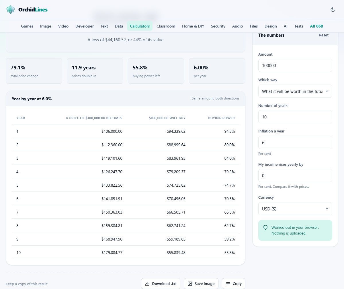Open the Currency USD ($) dropdown
This screenshot has width=344, height=289.
[x=295, y=209]
